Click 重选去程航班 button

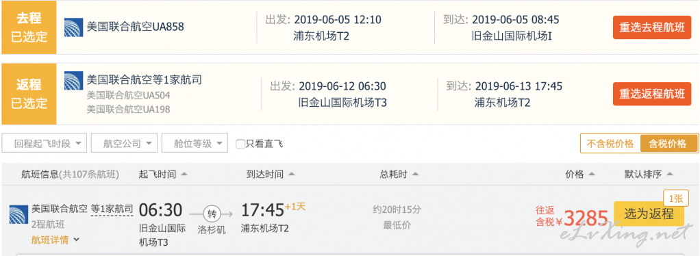[652, 27]
